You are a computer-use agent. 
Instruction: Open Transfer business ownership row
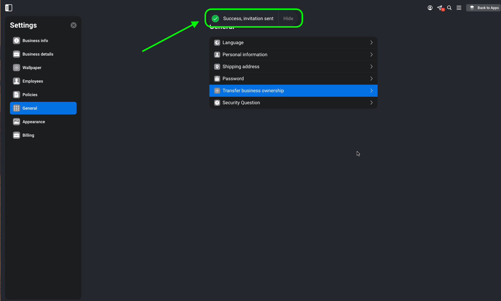293,91
